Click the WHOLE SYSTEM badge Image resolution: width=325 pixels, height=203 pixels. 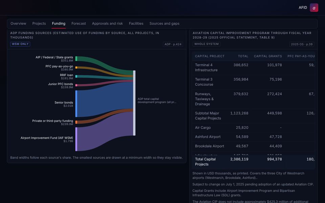tap(207, 44)
